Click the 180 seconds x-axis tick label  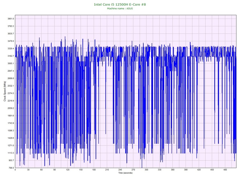[94, 170]
